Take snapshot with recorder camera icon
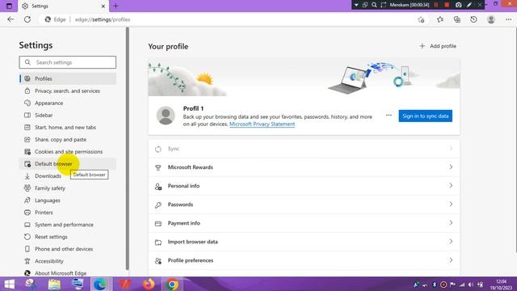This screenshot has height=291, width=517. point(458,5)
